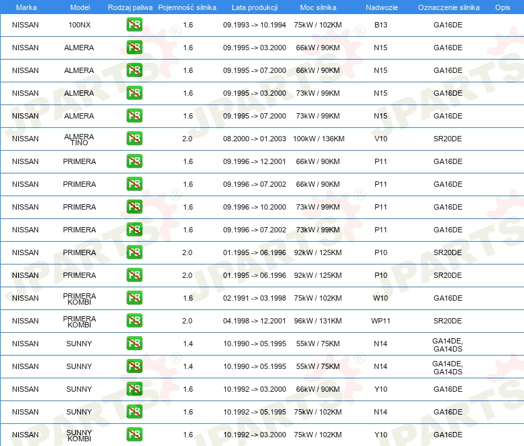Select the 96kW / 131KM power cell
Image resolution: width=524 pixels, height=446 pixels.
318,321
